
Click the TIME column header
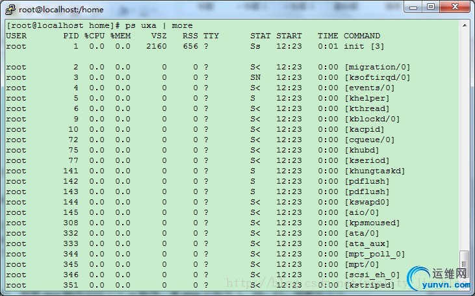click(x=327, y=36)
